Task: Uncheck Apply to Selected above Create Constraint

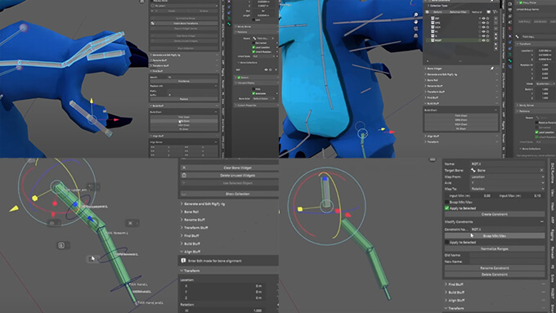Action: click(446, 208)
